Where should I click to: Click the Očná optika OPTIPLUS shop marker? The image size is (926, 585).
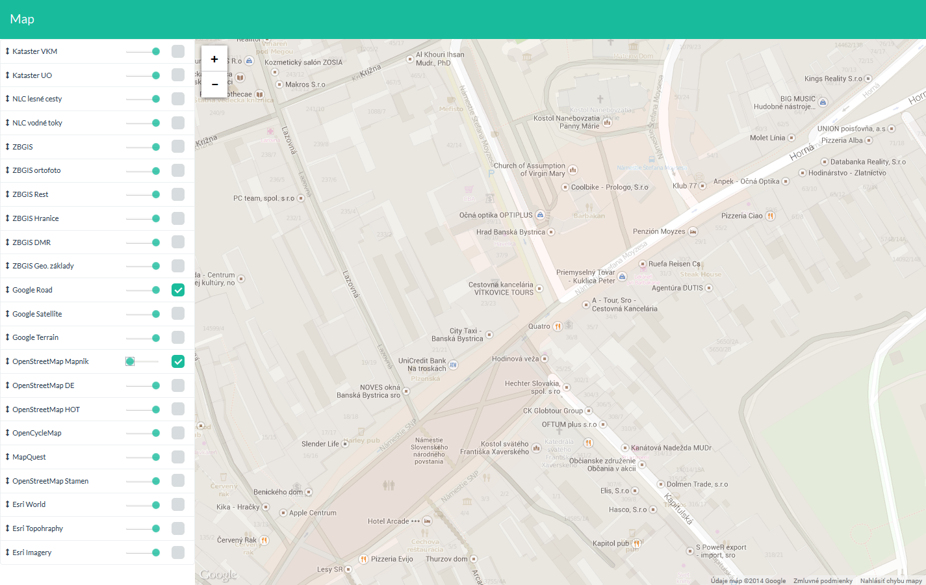(x=540, y=214)
